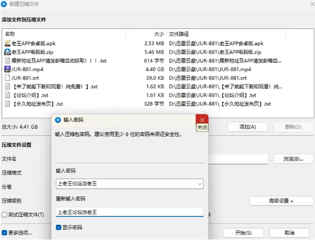Click the 取消 cancel button

click(289, 233)
